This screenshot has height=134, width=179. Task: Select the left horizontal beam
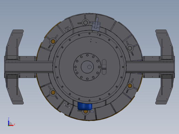pos(29,67)
